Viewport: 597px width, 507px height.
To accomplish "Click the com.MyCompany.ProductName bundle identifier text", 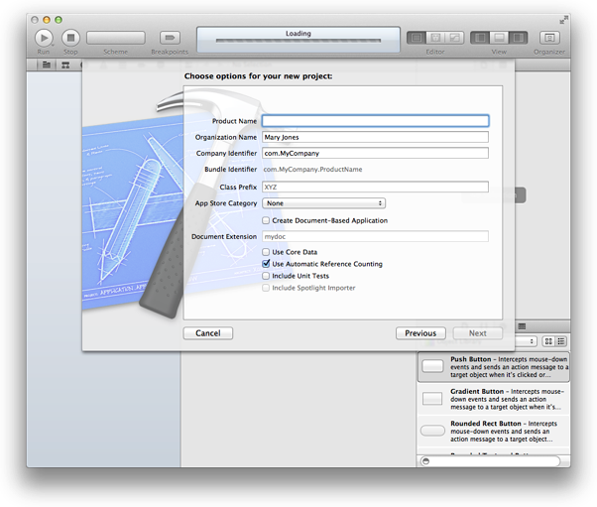I will pos(312,170).
